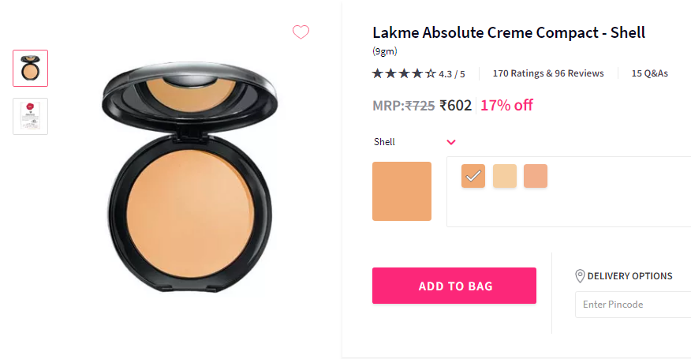This screenshot has height=359, width=691.
Task: Show the second product label thumbnail
Action: pyautogui.click(x=31, y=117)
